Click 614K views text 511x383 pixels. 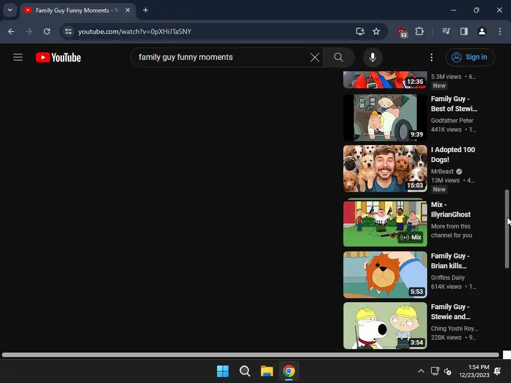446,287
